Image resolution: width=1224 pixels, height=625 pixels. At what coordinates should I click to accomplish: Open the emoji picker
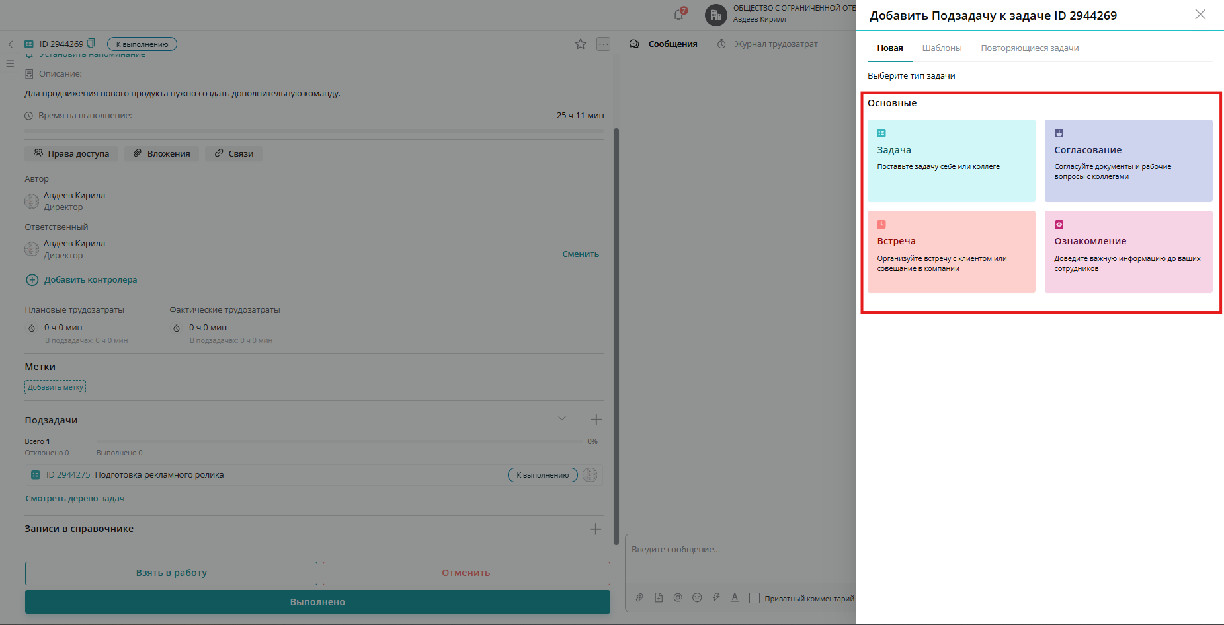pos(697,597)
